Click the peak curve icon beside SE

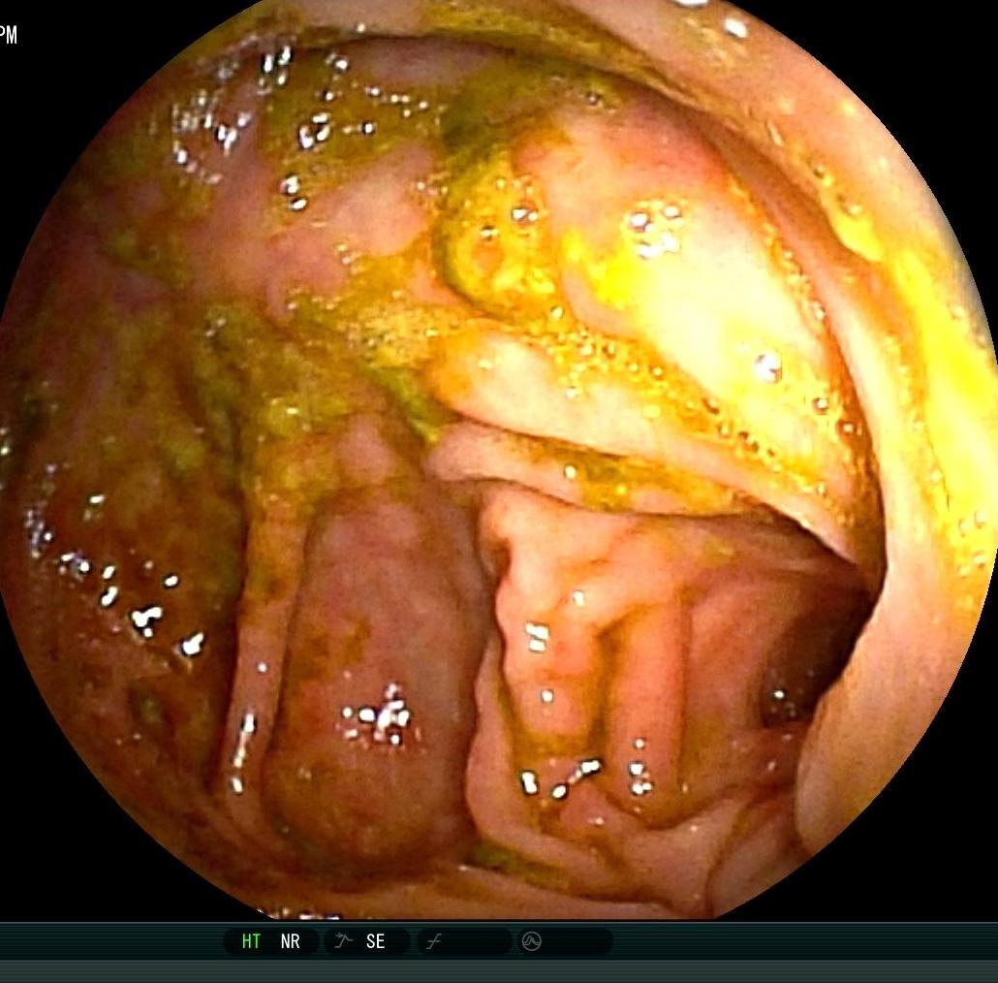tap(344, 940)
